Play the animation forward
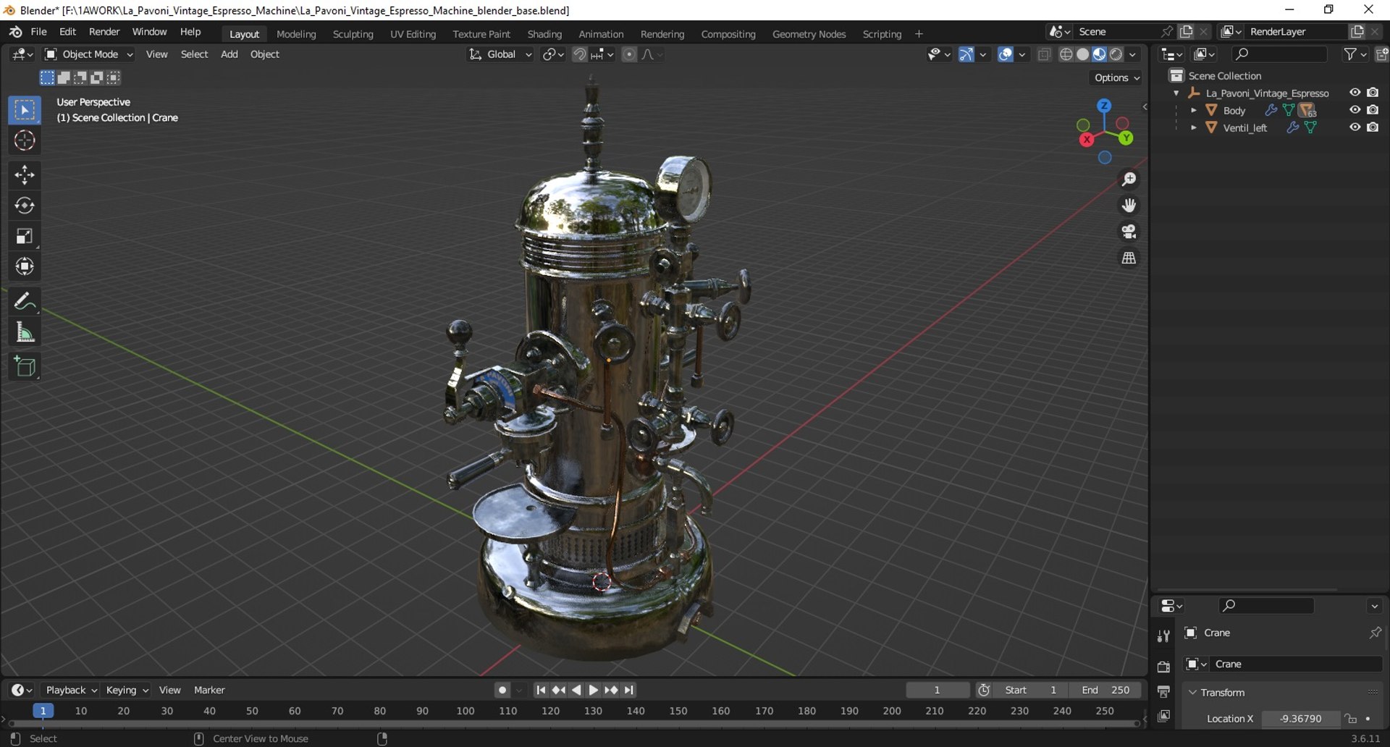This screenshot has height=747, width=1390. 594,690
